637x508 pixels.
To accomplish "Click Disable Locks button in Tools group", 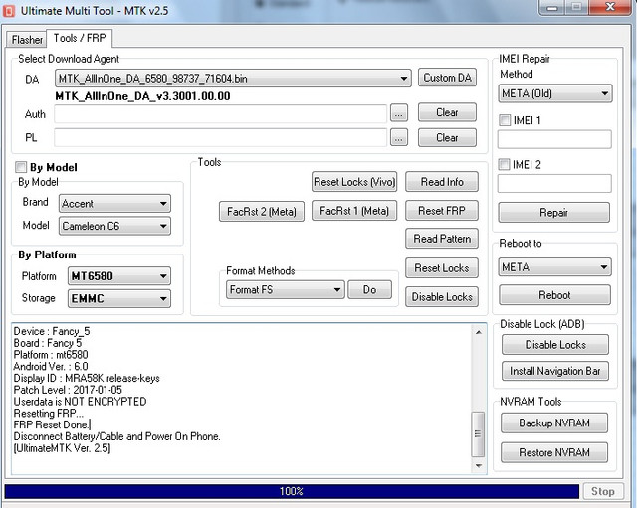I will click(x=442, y=297).
